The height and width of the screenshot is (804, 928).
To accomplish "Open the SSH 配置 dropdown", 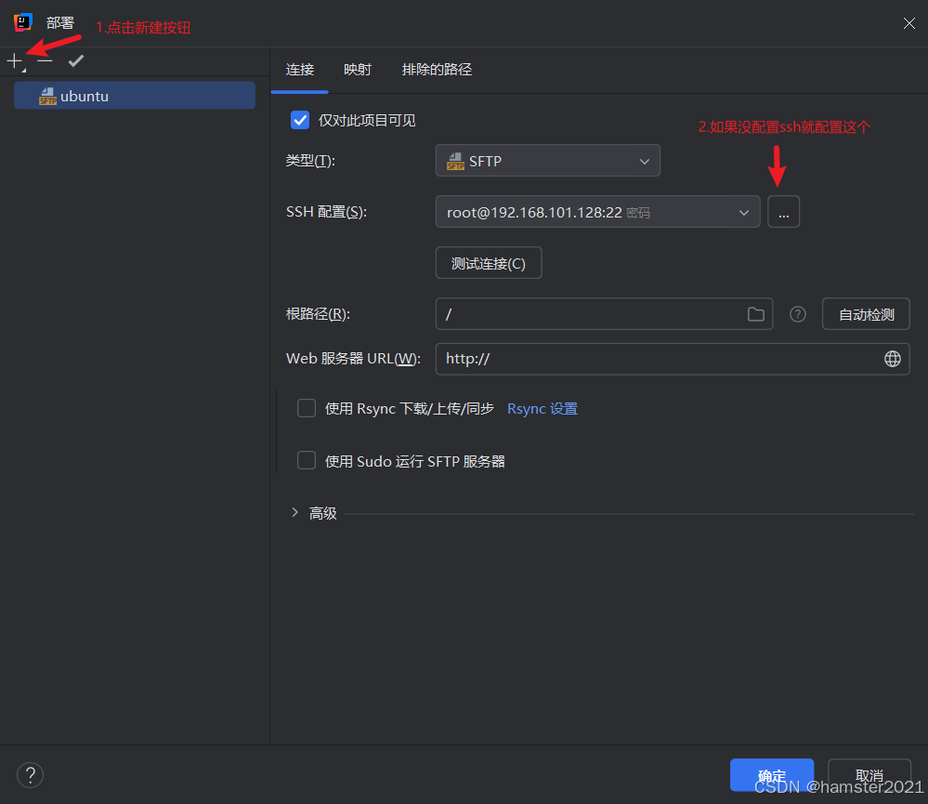I will pos(597,212).
